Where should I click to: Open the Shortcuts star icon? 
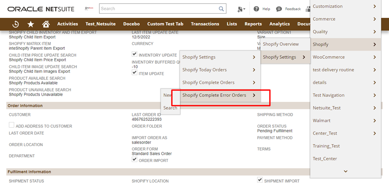(31, 24)
